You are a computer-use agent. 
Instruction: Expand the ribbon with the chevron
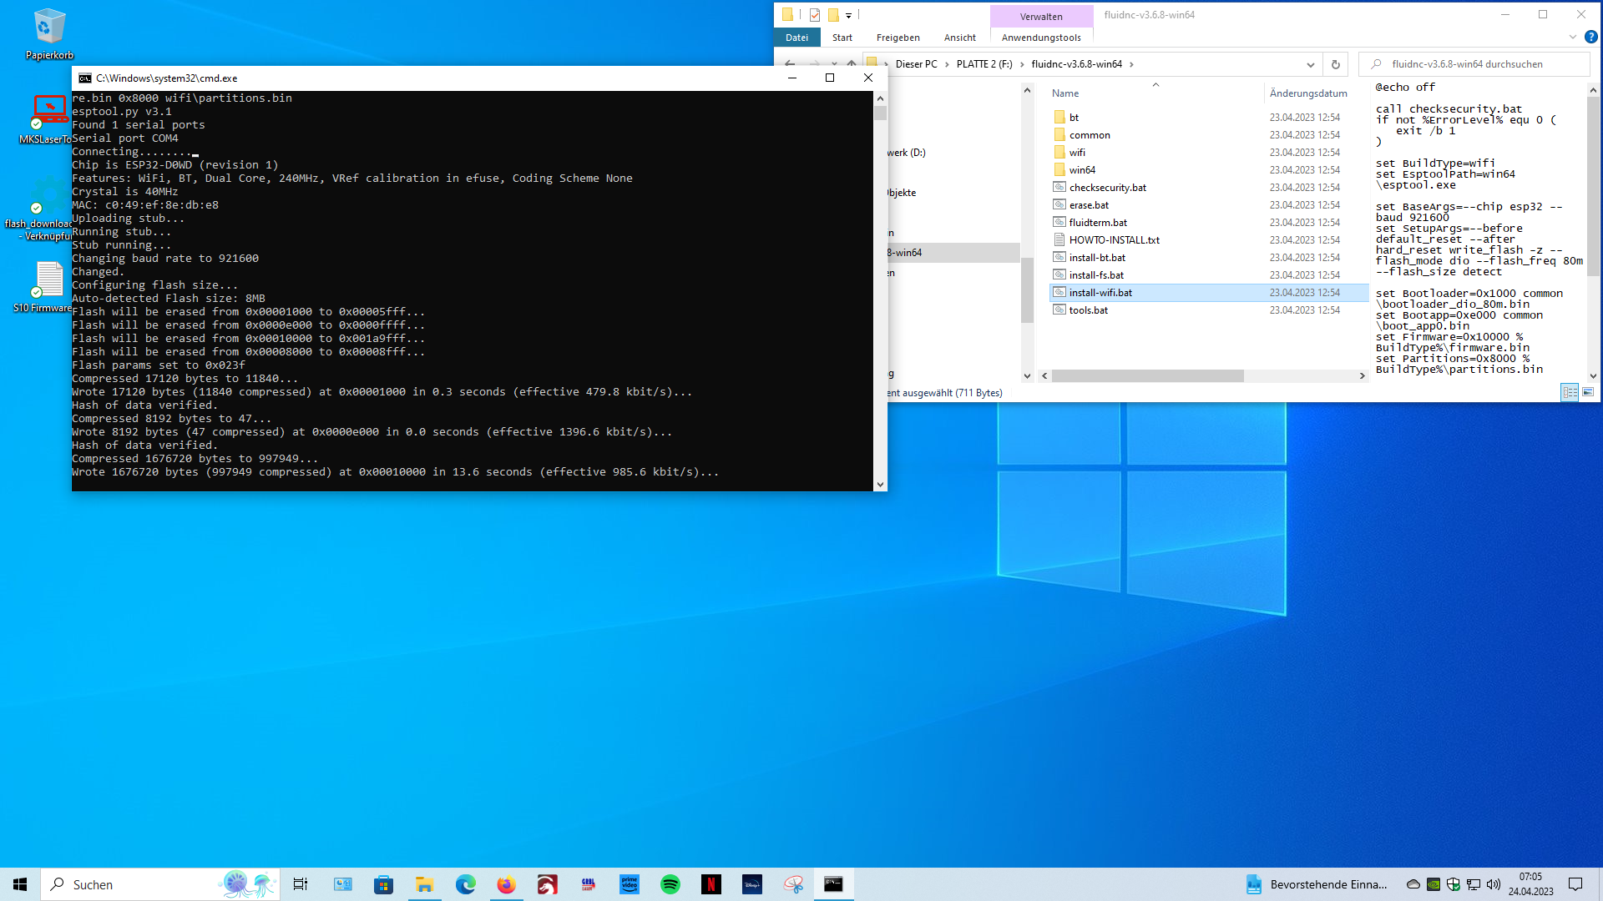coord(1573,37)
